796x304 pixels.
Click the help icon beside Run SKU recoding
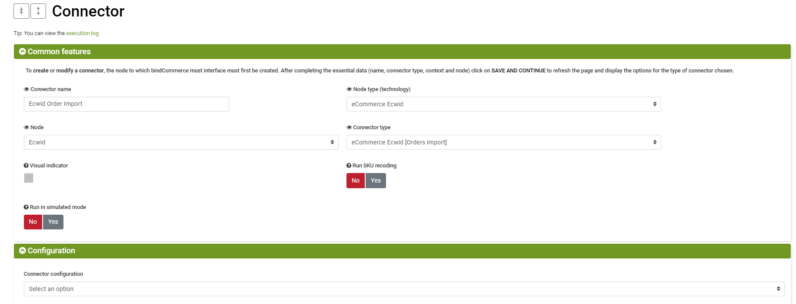[349, 166]
